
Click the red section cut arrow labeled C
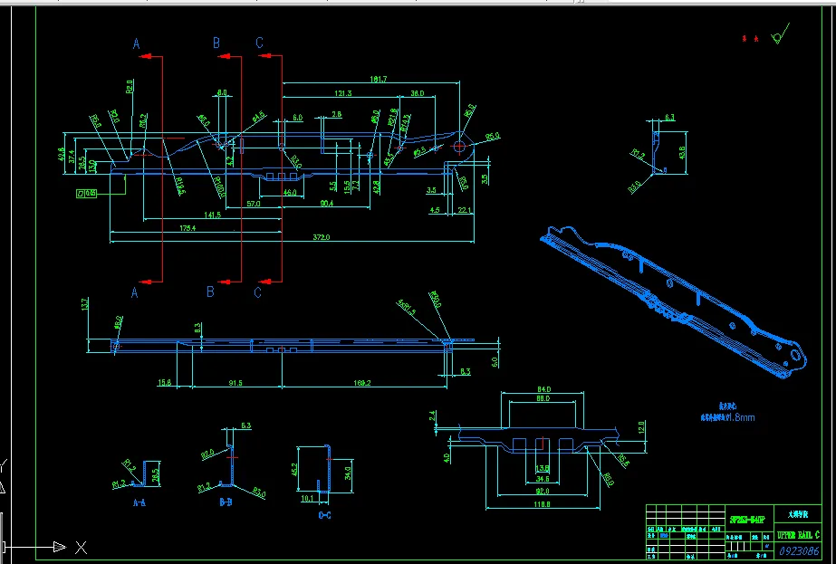[x=265, y=54]
